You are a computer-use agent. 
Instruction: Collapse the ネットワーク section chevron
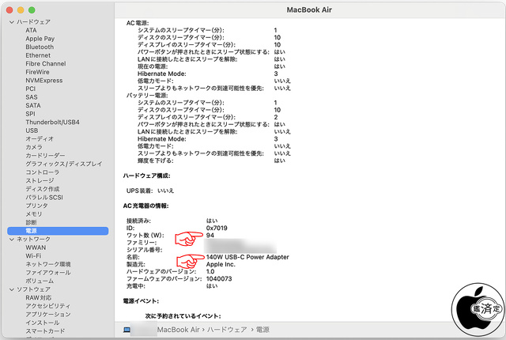12,240
